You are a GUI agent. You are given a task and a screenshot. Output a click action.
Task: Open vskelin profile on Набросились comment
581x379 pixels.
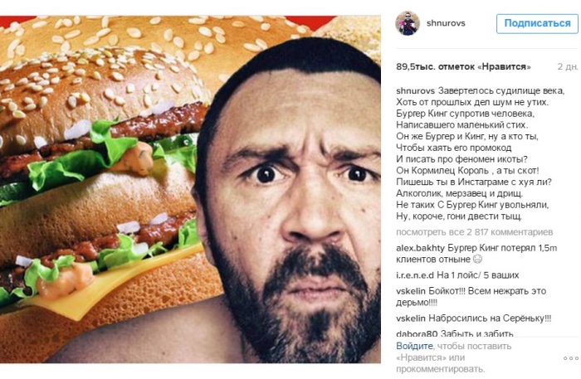point(411,318)
